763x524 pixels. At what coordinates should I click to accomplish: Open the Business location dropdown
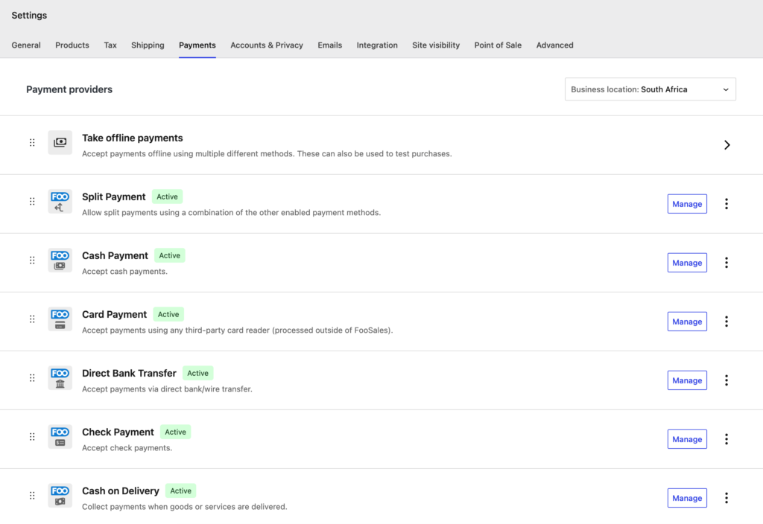click(650, 89)
